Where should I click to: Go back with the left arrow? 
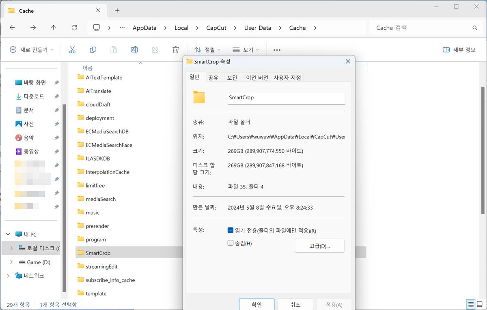pyautogui.click(x=13, y=28)
